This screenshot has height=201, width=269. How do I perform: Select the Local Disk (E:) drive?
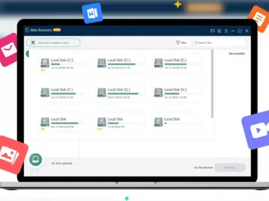(176, 64)
